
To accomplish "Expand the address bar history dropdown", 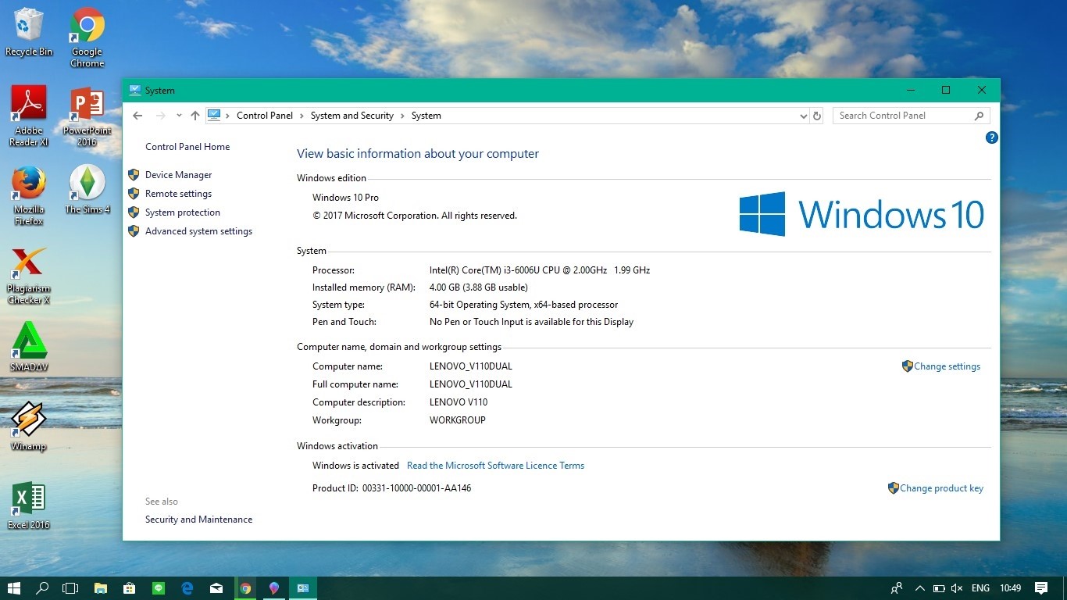I will [x=803, y=116].
